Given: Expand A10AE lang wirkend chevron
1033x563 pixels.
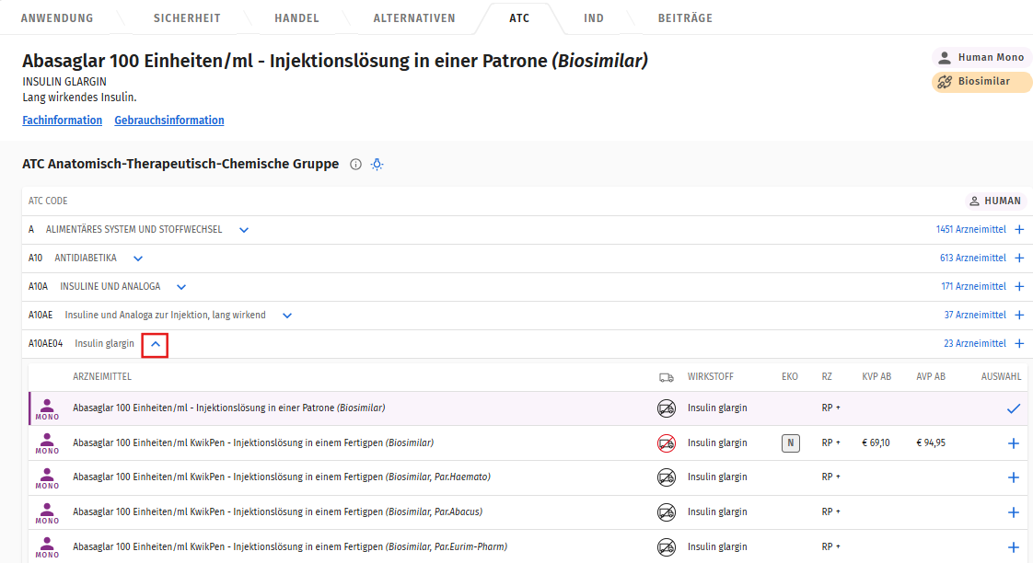Looking at the screenshot, I should [287, 316].
